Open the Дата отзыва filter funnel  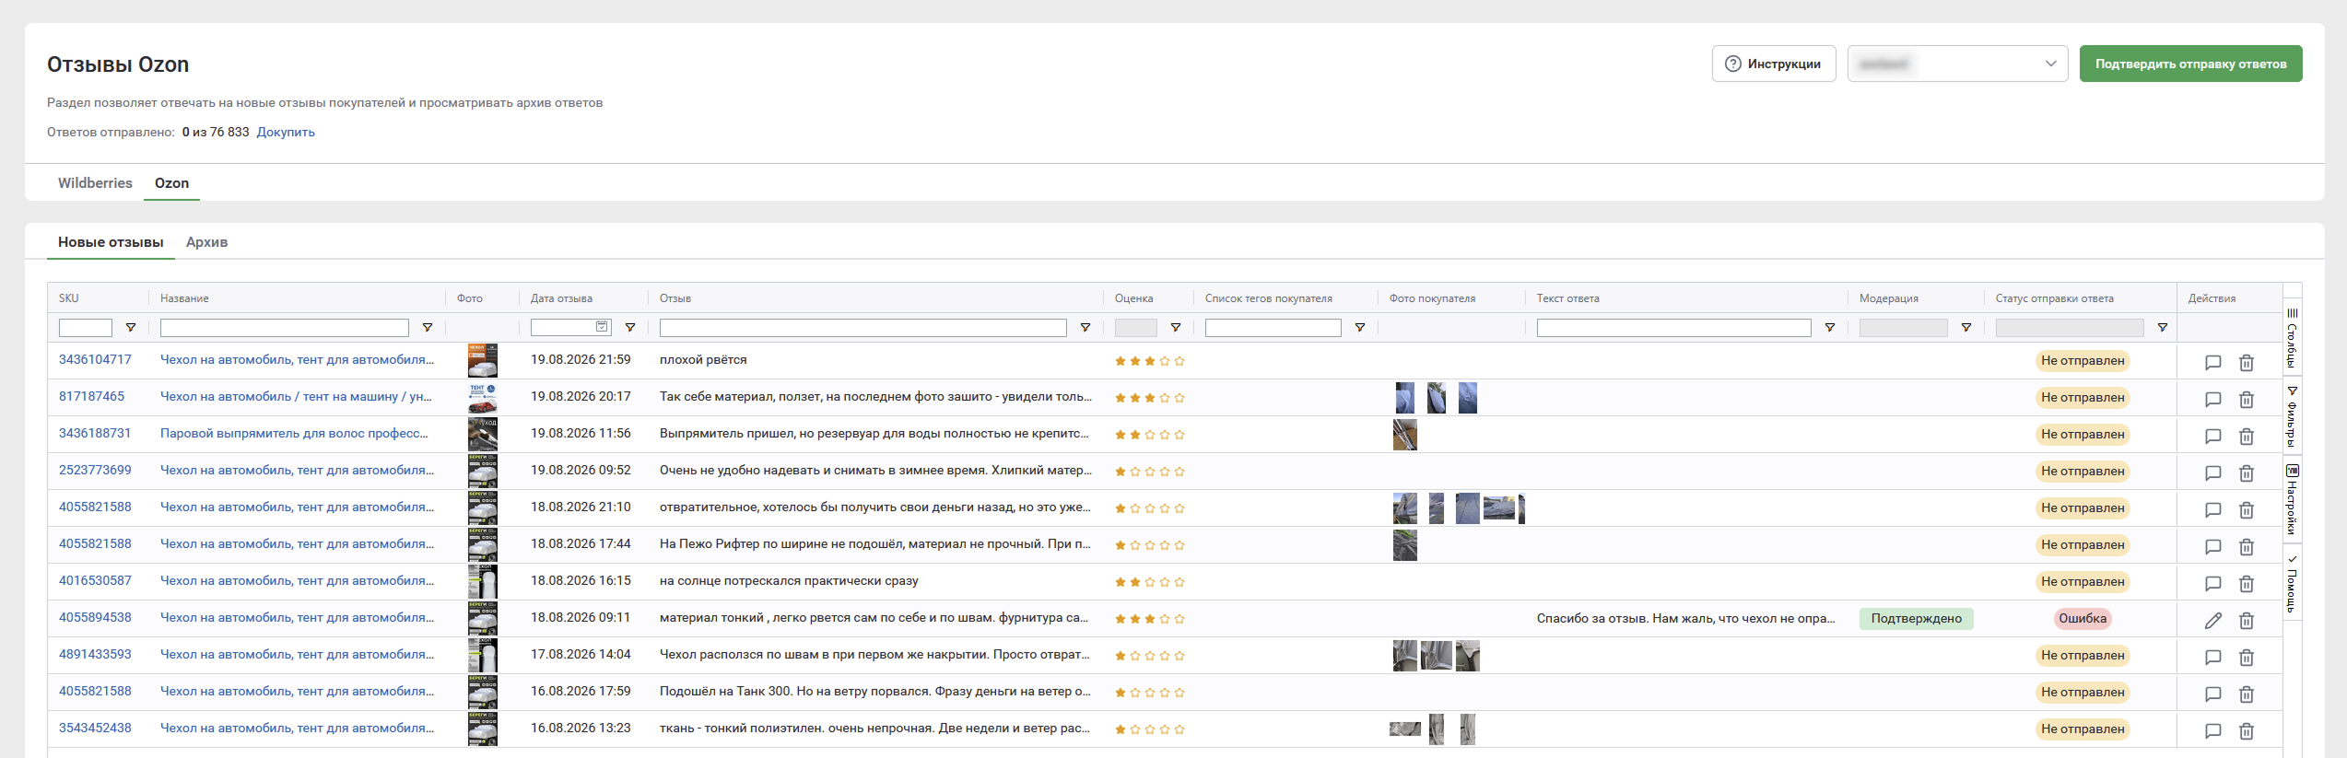pos(630,328)
